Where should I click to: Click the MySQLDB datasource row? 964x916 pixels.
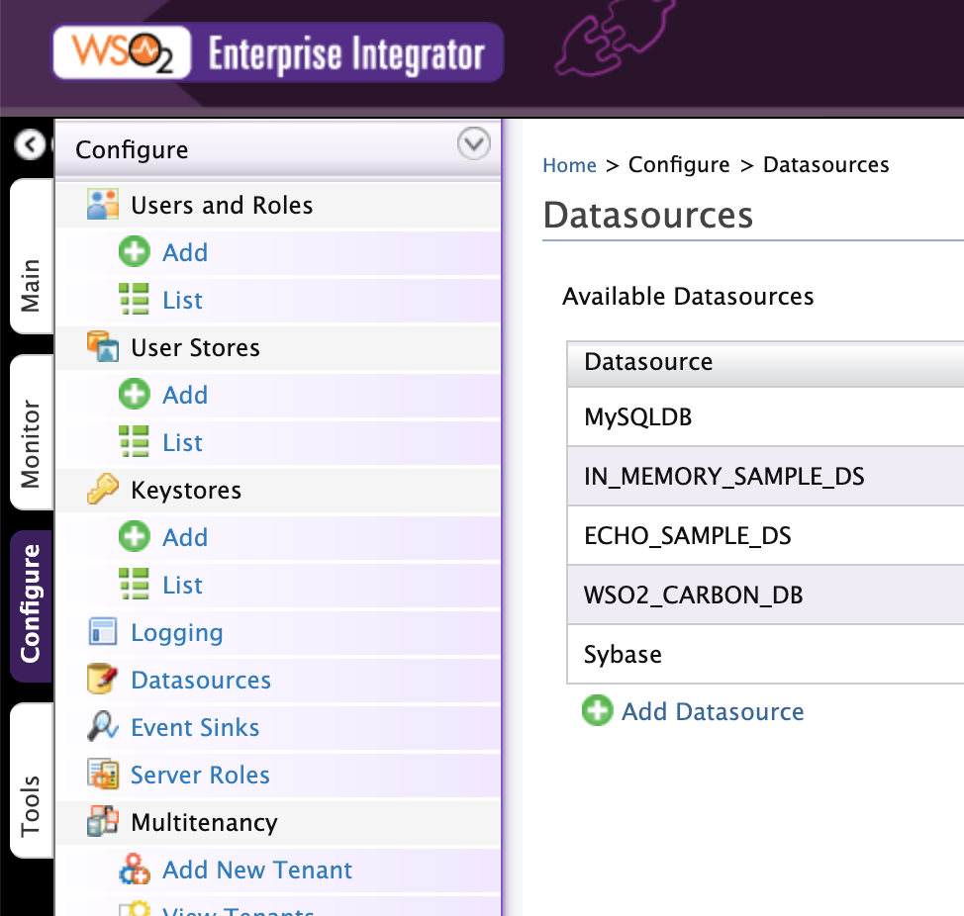click(765, 417)
